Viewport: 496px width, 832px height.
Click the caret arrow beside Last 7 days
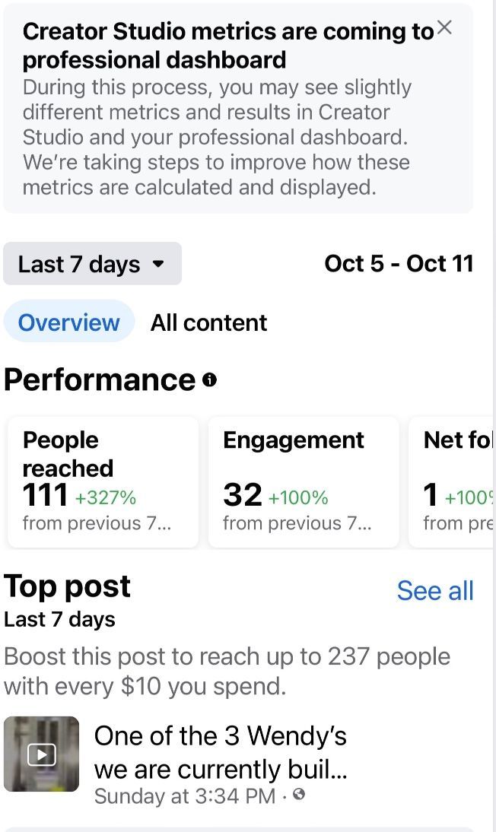point(158,264)
